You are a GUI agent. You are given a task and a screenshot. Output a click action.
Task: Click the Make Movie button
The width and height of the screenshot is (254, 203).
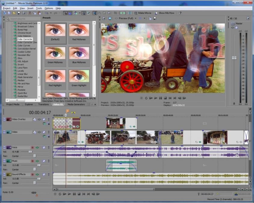143,13
